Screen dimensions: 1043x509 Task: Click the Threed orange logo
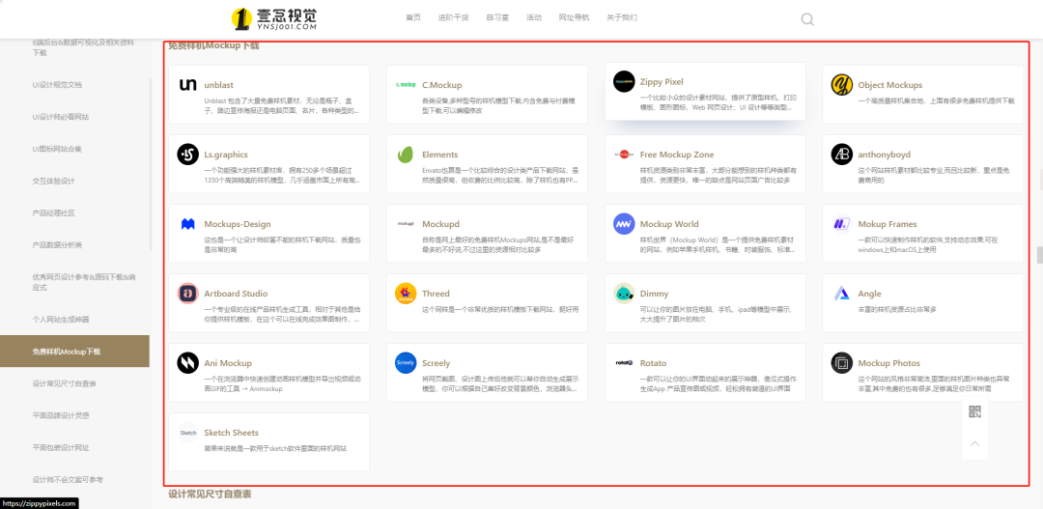[406, 294]
